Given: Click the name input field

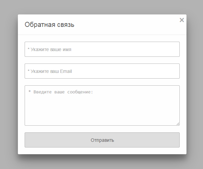Looking at the screenshot, I should point(102,49).
